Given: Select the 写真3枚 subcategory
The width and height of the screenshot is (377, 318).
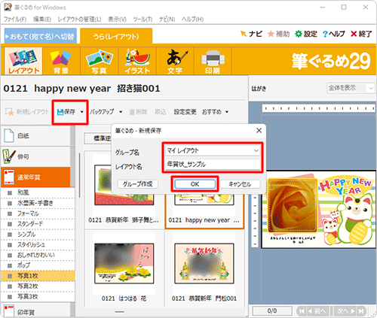Looking at the screenshot, I should coord(38,297).
